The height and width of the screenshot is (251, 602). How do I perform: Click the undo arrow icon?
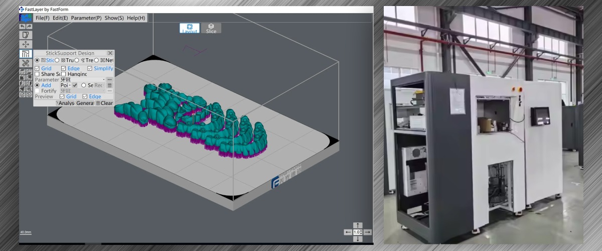click(23, 27)
